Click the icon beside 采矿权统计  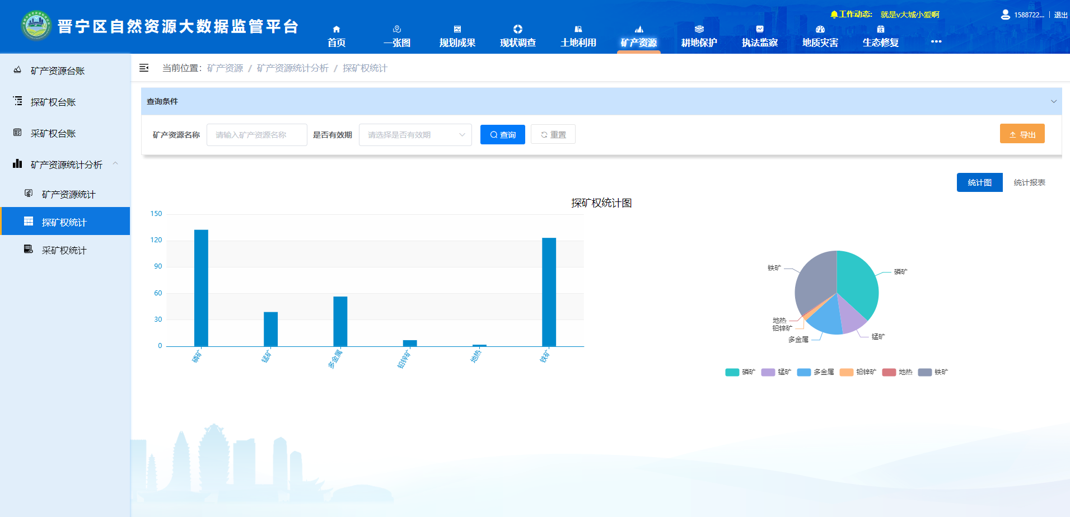[29, 250]
